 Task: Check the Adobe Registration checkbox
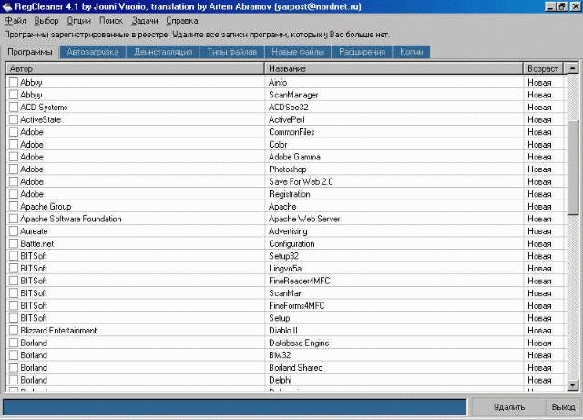coord(14,194)
